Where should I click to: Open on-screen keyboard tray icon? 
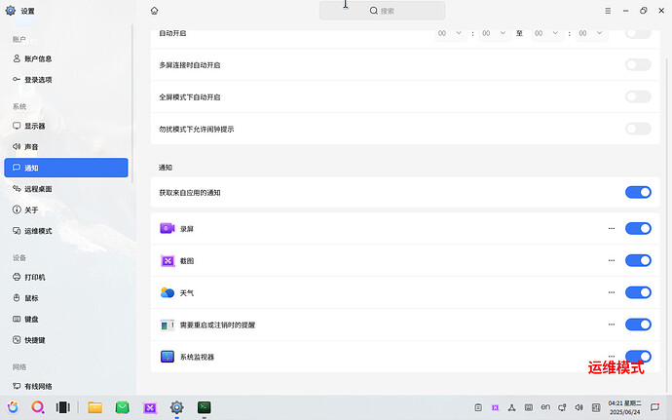(x=529, y=407)
